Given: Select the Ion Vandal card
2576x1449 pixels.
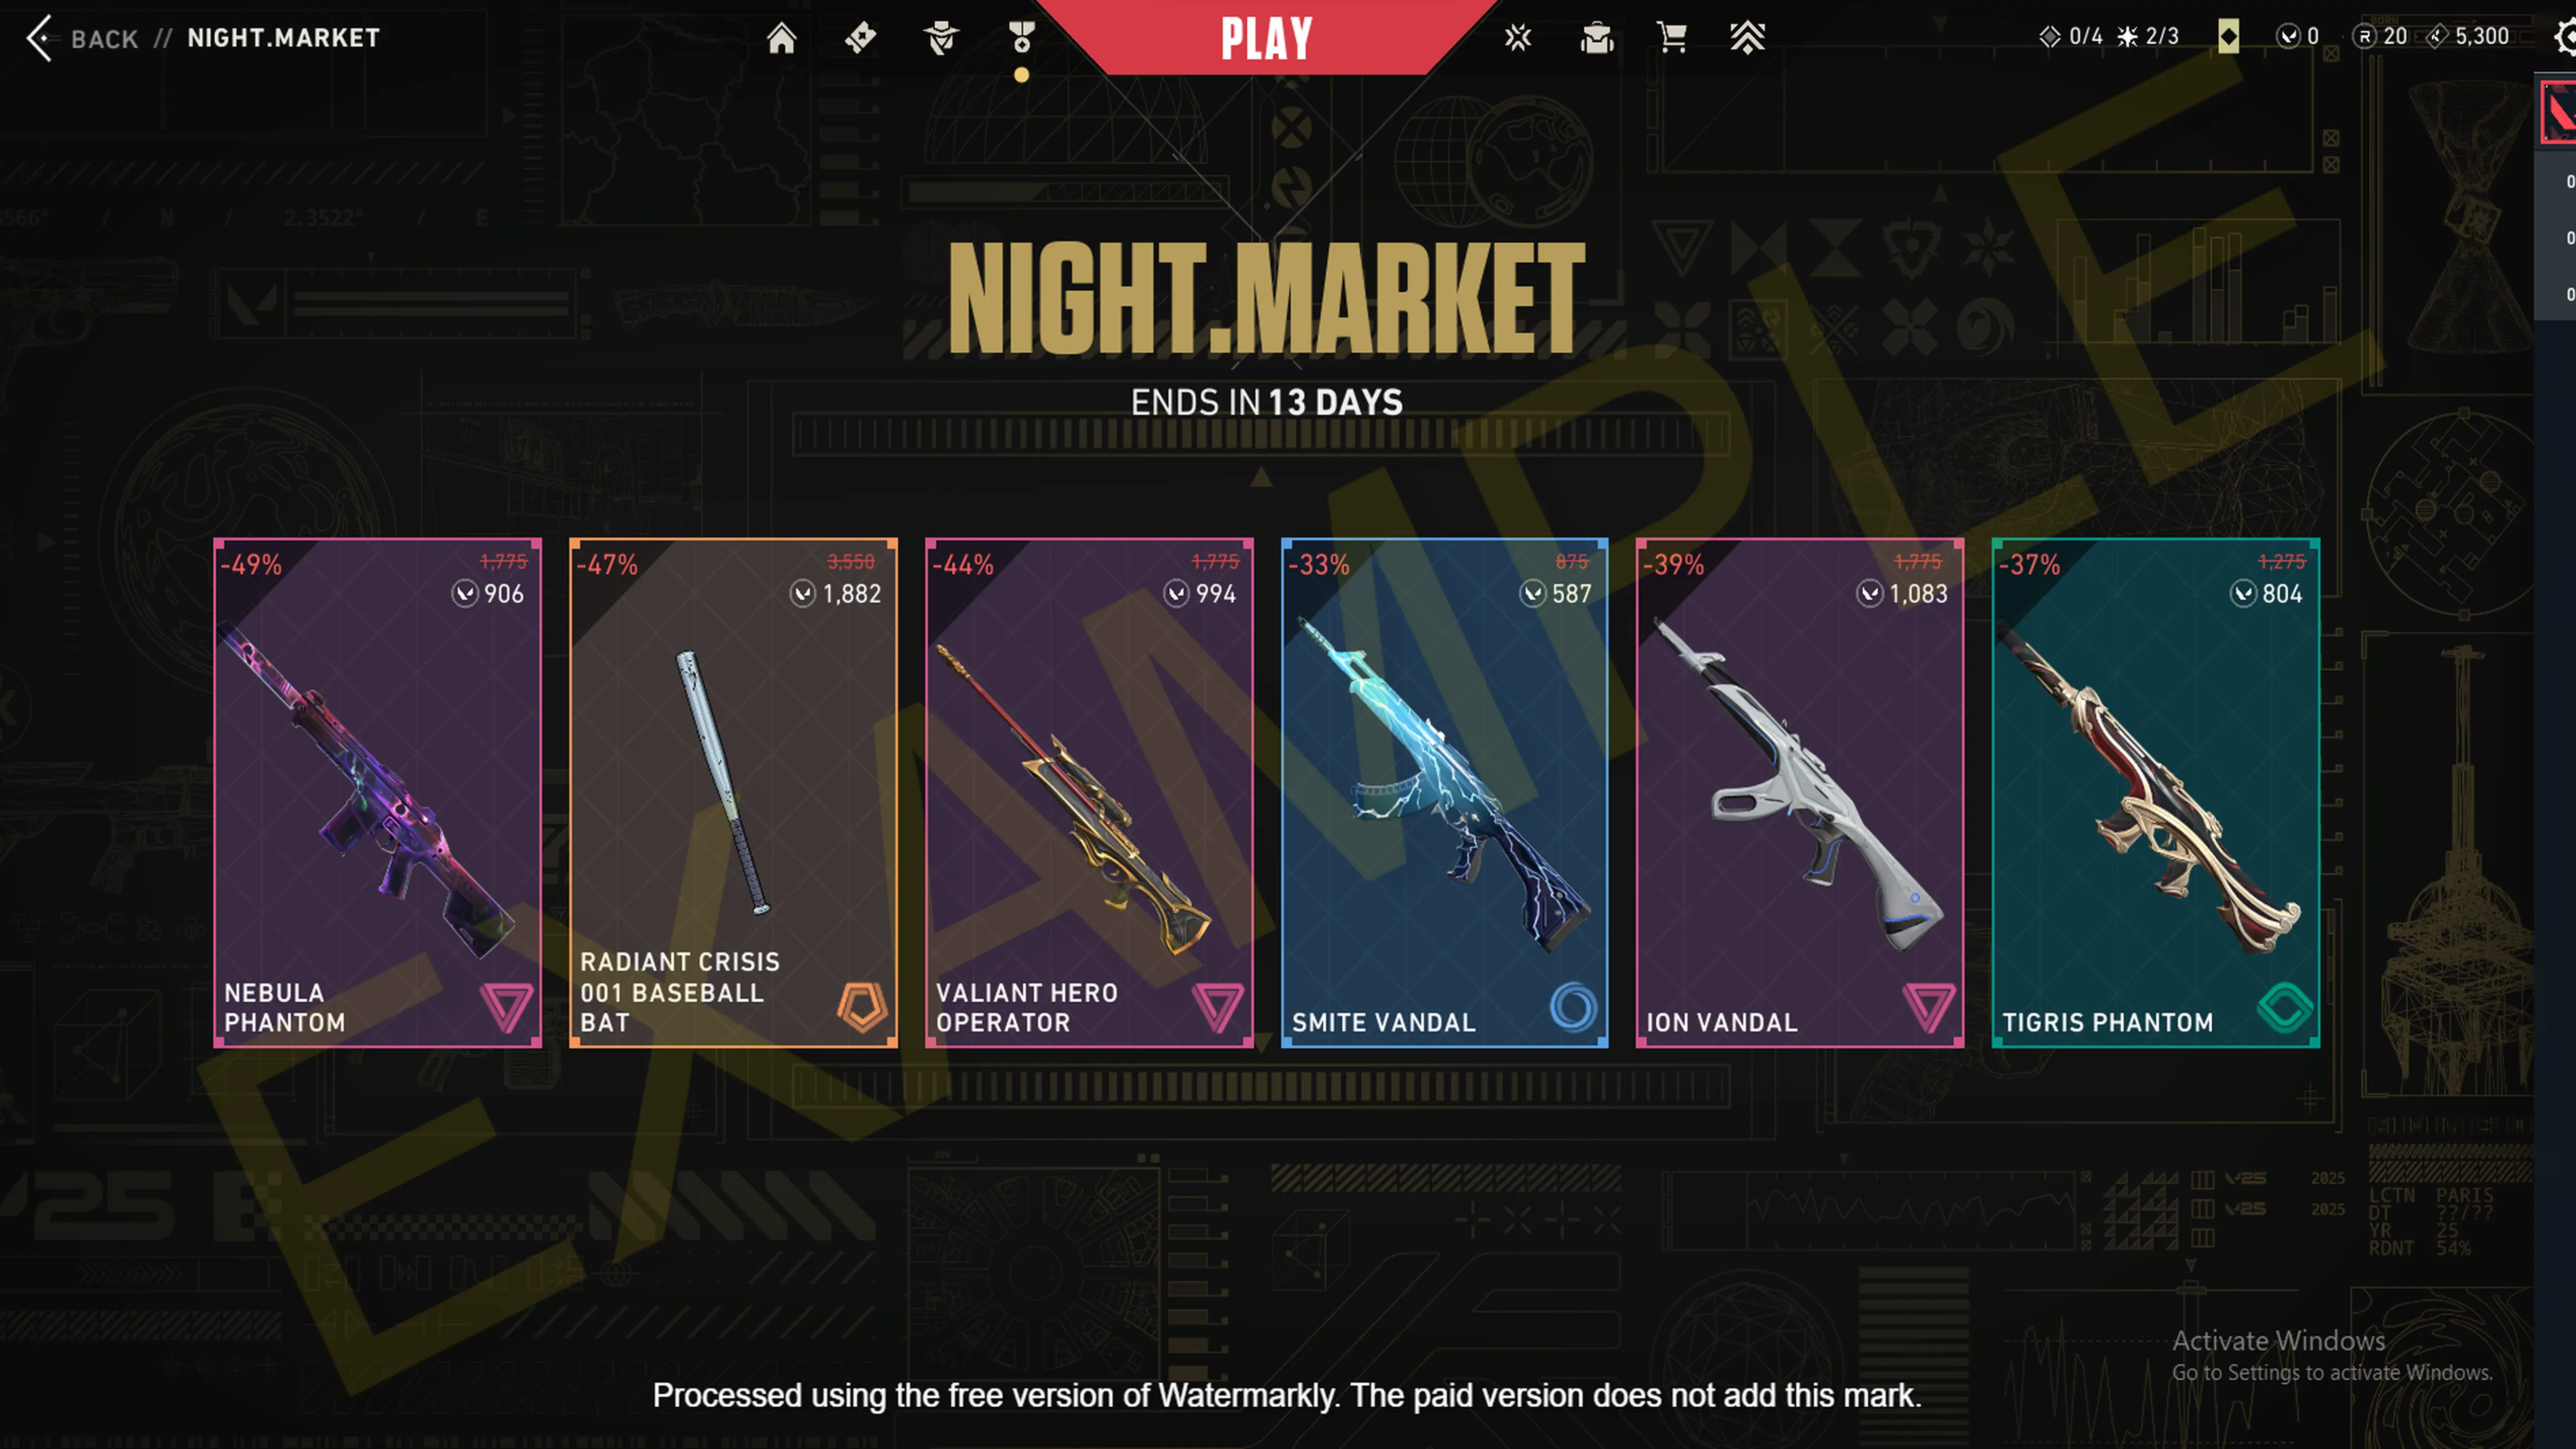Looking at the screenshot, I should 1800,793.
